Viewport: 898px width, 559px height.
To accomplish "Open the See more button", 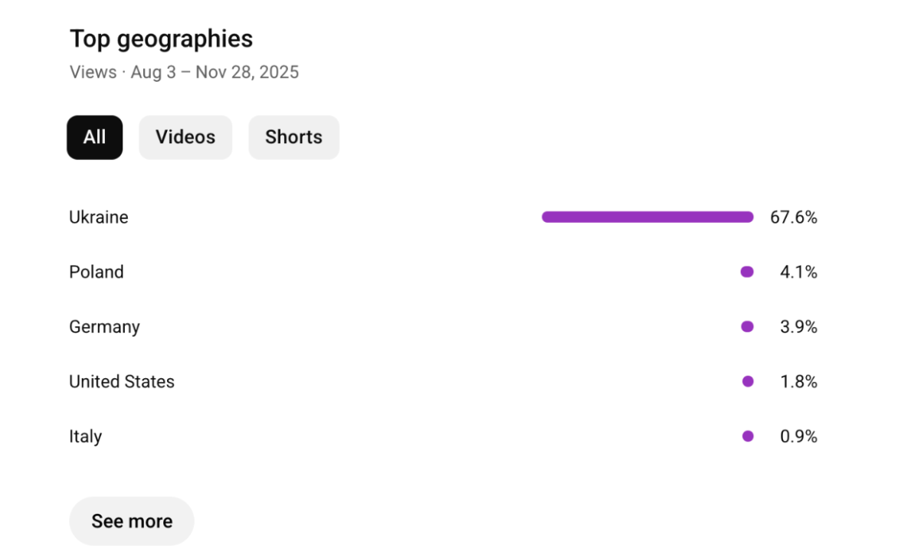I will [132, 521].
